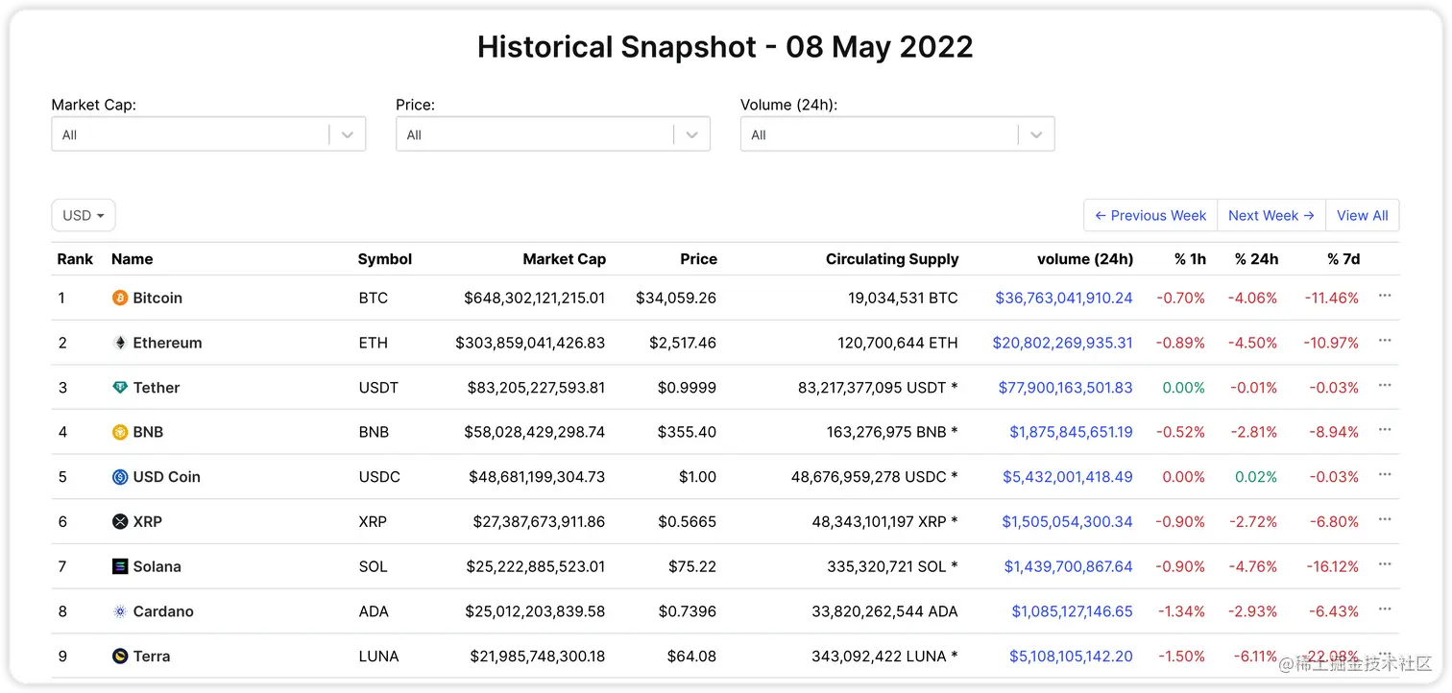The image size is (1452, 693).
Task: Open the BNB name link
Action: click(148, 432)
